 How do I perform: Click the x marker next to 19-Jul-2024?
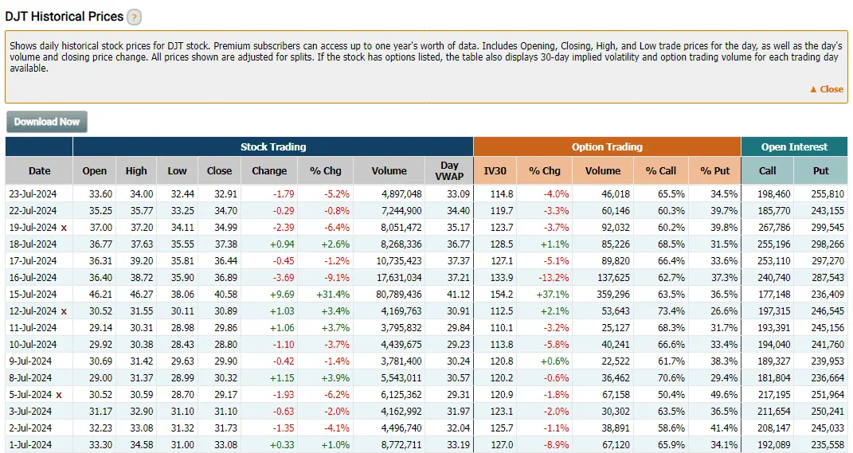pos(64,228)
